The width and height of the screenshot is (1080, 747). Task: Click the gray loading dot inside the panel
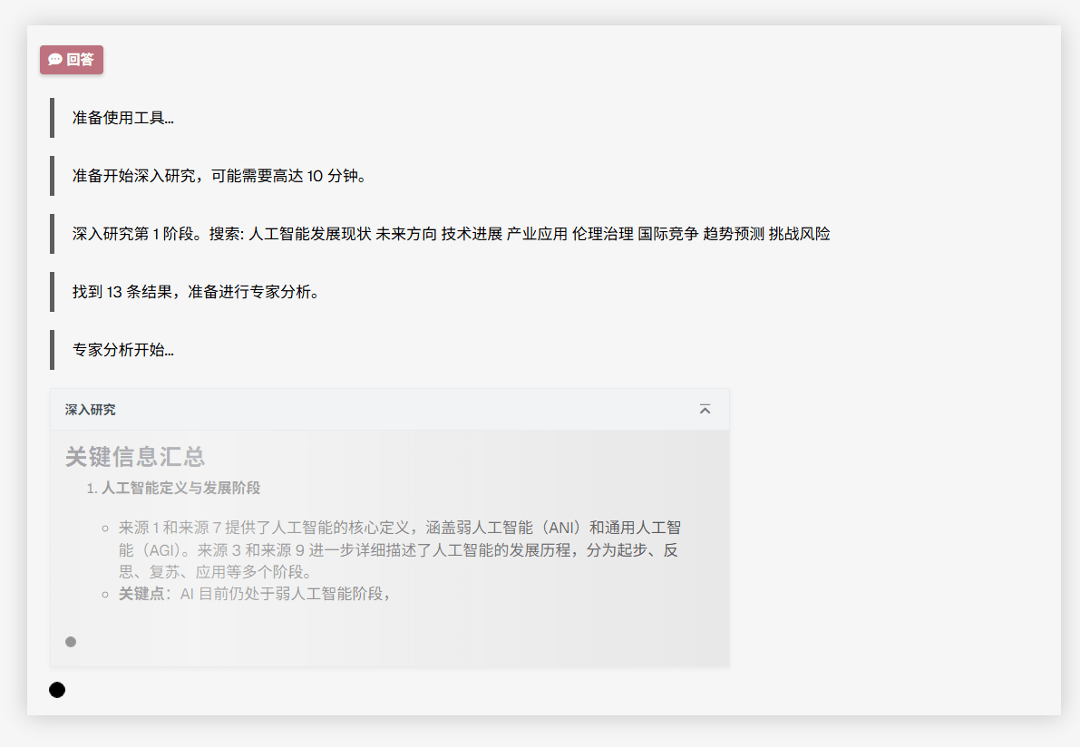[x=71, y=642]
